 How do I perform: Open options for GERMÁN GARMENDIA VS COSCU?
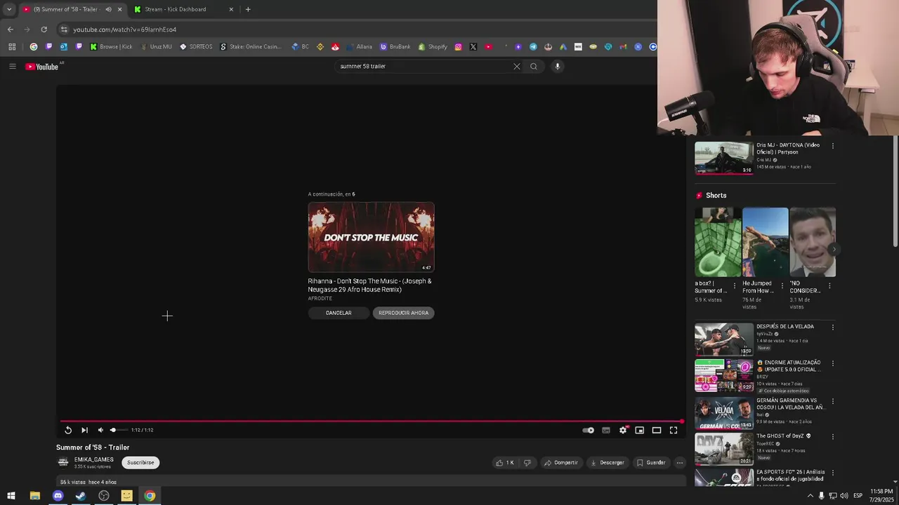pyautogui.click(x=833, y=401)
